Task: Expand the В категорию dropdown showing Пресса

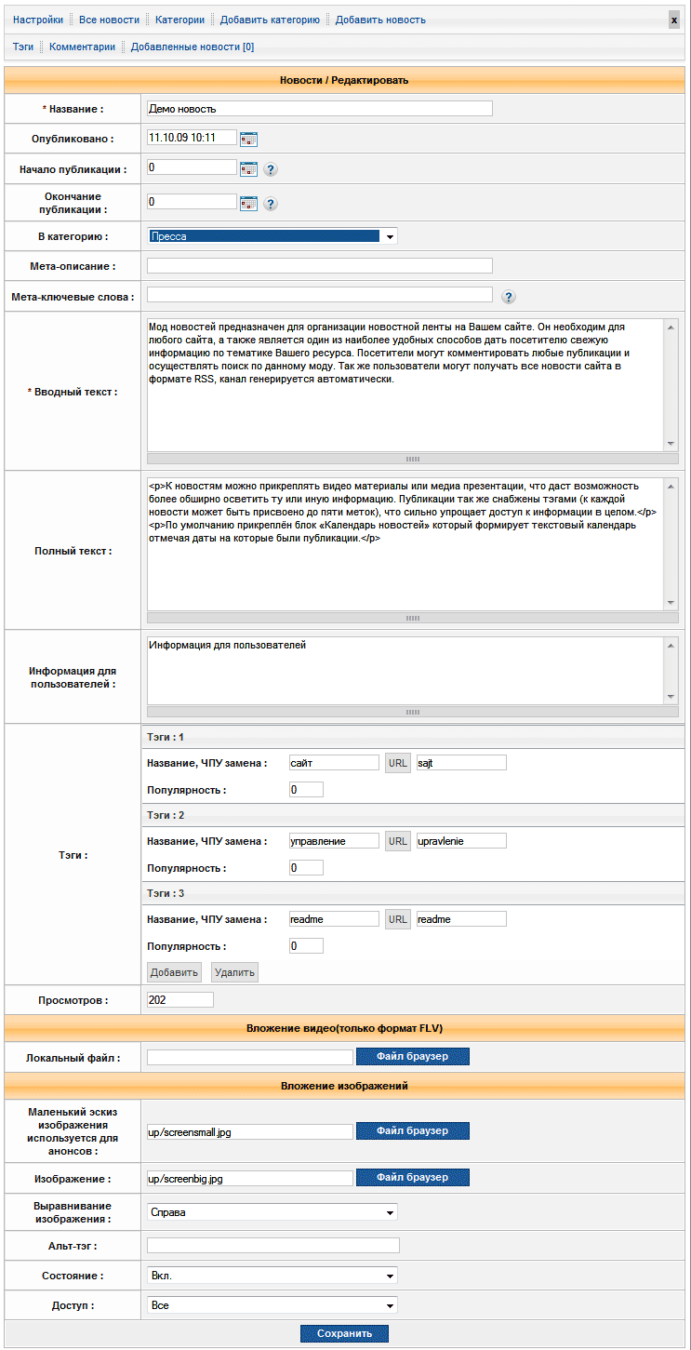Action: (x=272, y=236)
